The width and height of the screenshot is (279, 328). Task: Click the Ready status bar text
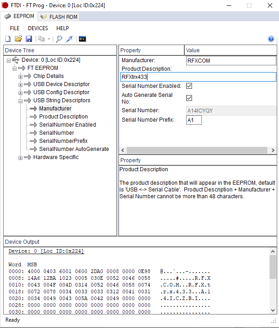tap(13, 320)
